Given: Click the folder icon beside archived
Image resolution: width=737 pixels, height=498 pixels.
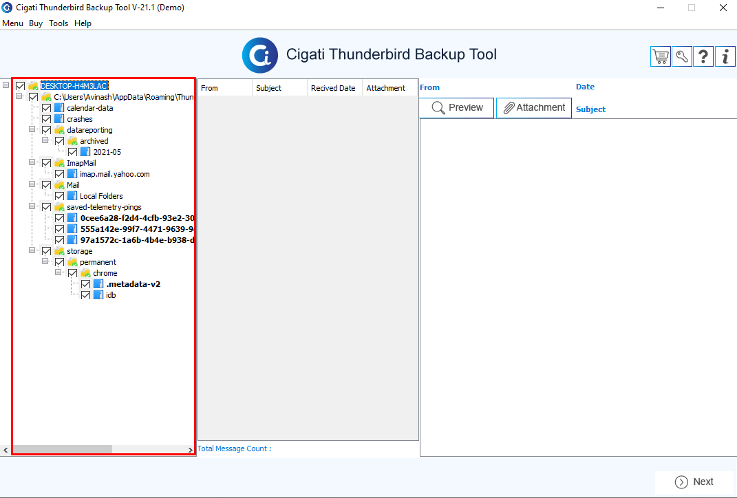Looking at the screenshot, I should pos(72,141).
